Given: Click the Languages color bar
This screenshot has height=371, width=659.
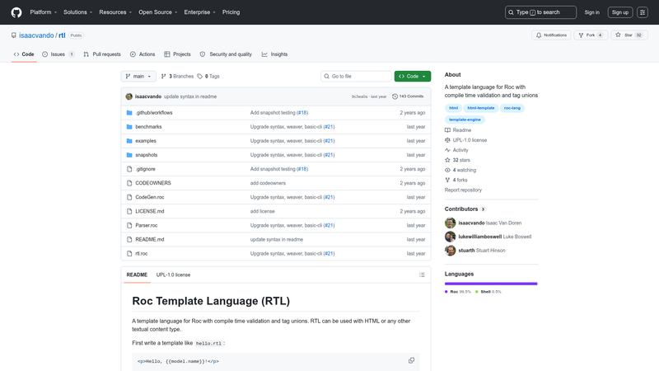Looking at the screenshot, I should 491,284.
